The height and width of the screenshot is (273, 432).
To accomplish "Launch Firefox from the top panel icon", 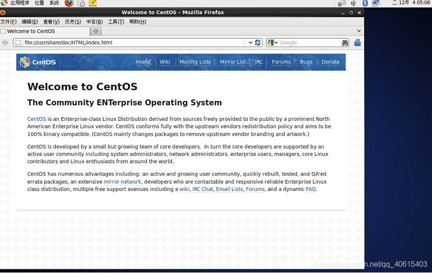I will (69, 3).
